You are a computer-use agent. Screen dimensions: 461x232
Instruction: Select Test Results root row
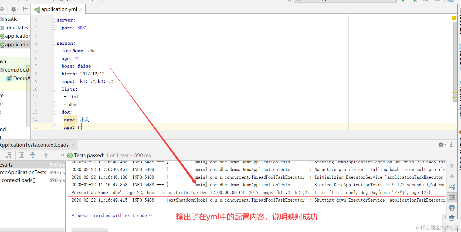32,165
